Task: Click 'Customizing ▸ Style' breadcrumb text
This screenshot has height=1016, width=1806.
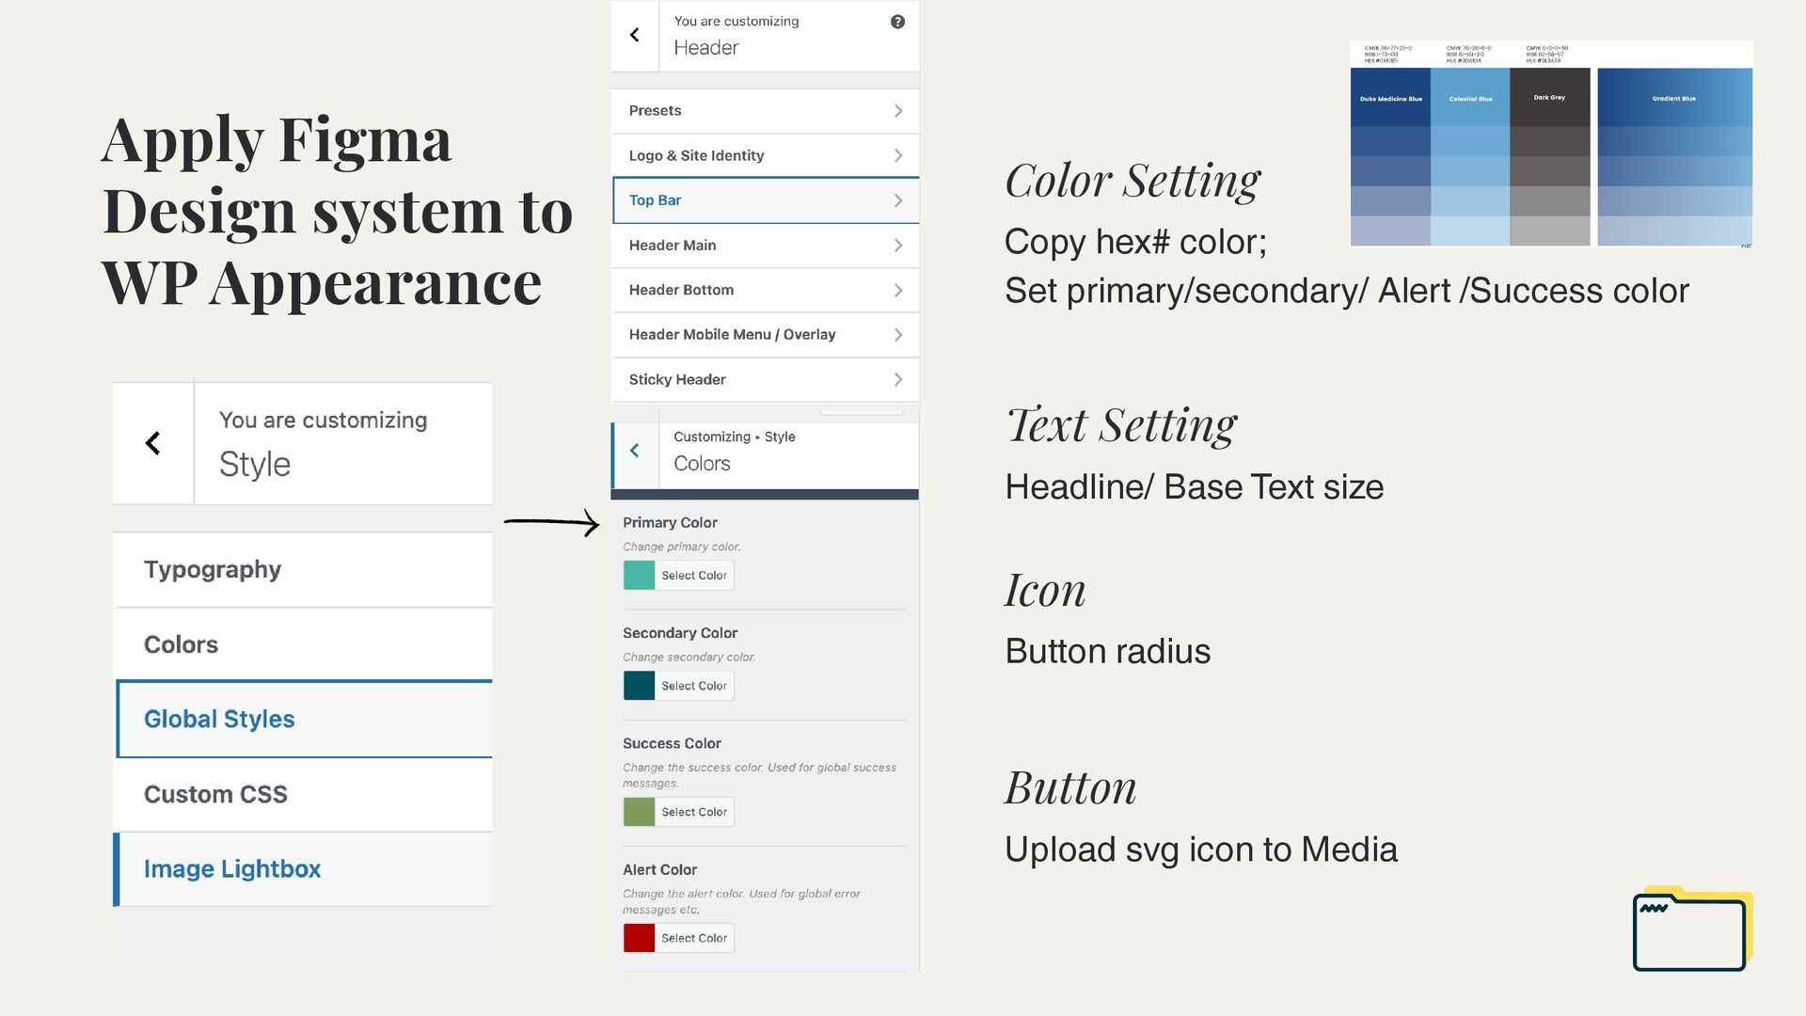Action: (x=734, y=437)
